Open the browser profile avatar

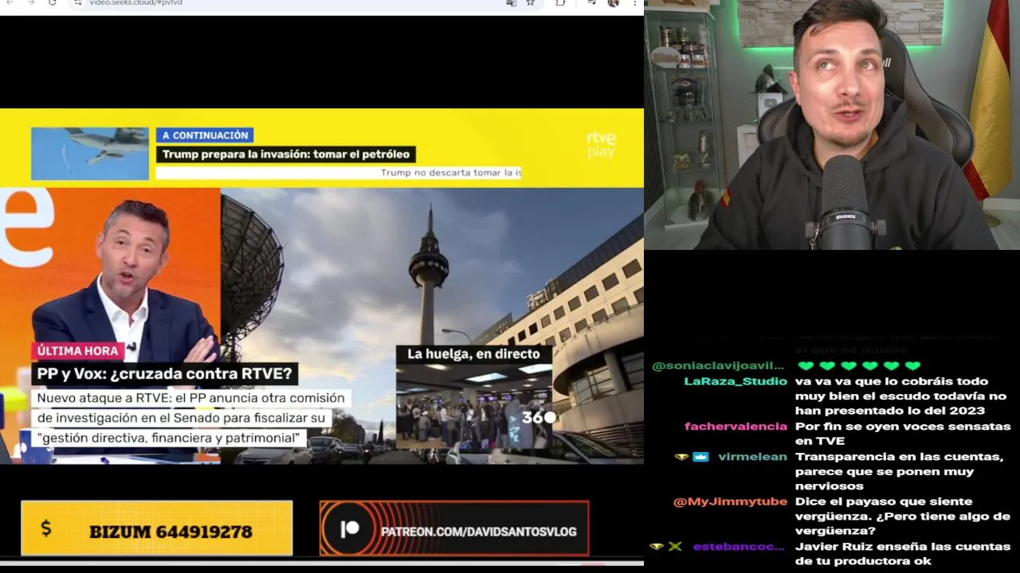(613, 3)
